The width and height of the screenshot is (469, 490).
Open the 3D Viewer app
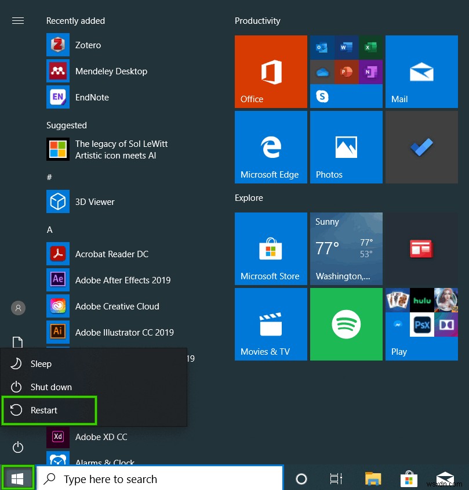click(x=94, y=201)
